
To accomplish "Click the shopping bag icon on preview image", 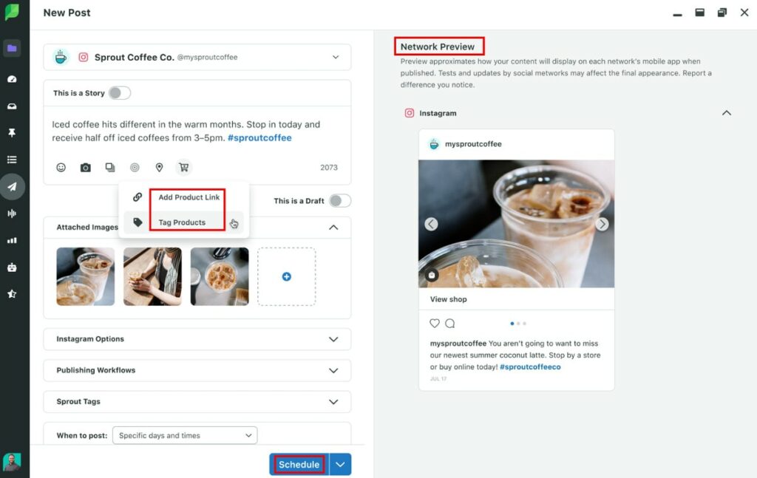I will click(432, 275).
